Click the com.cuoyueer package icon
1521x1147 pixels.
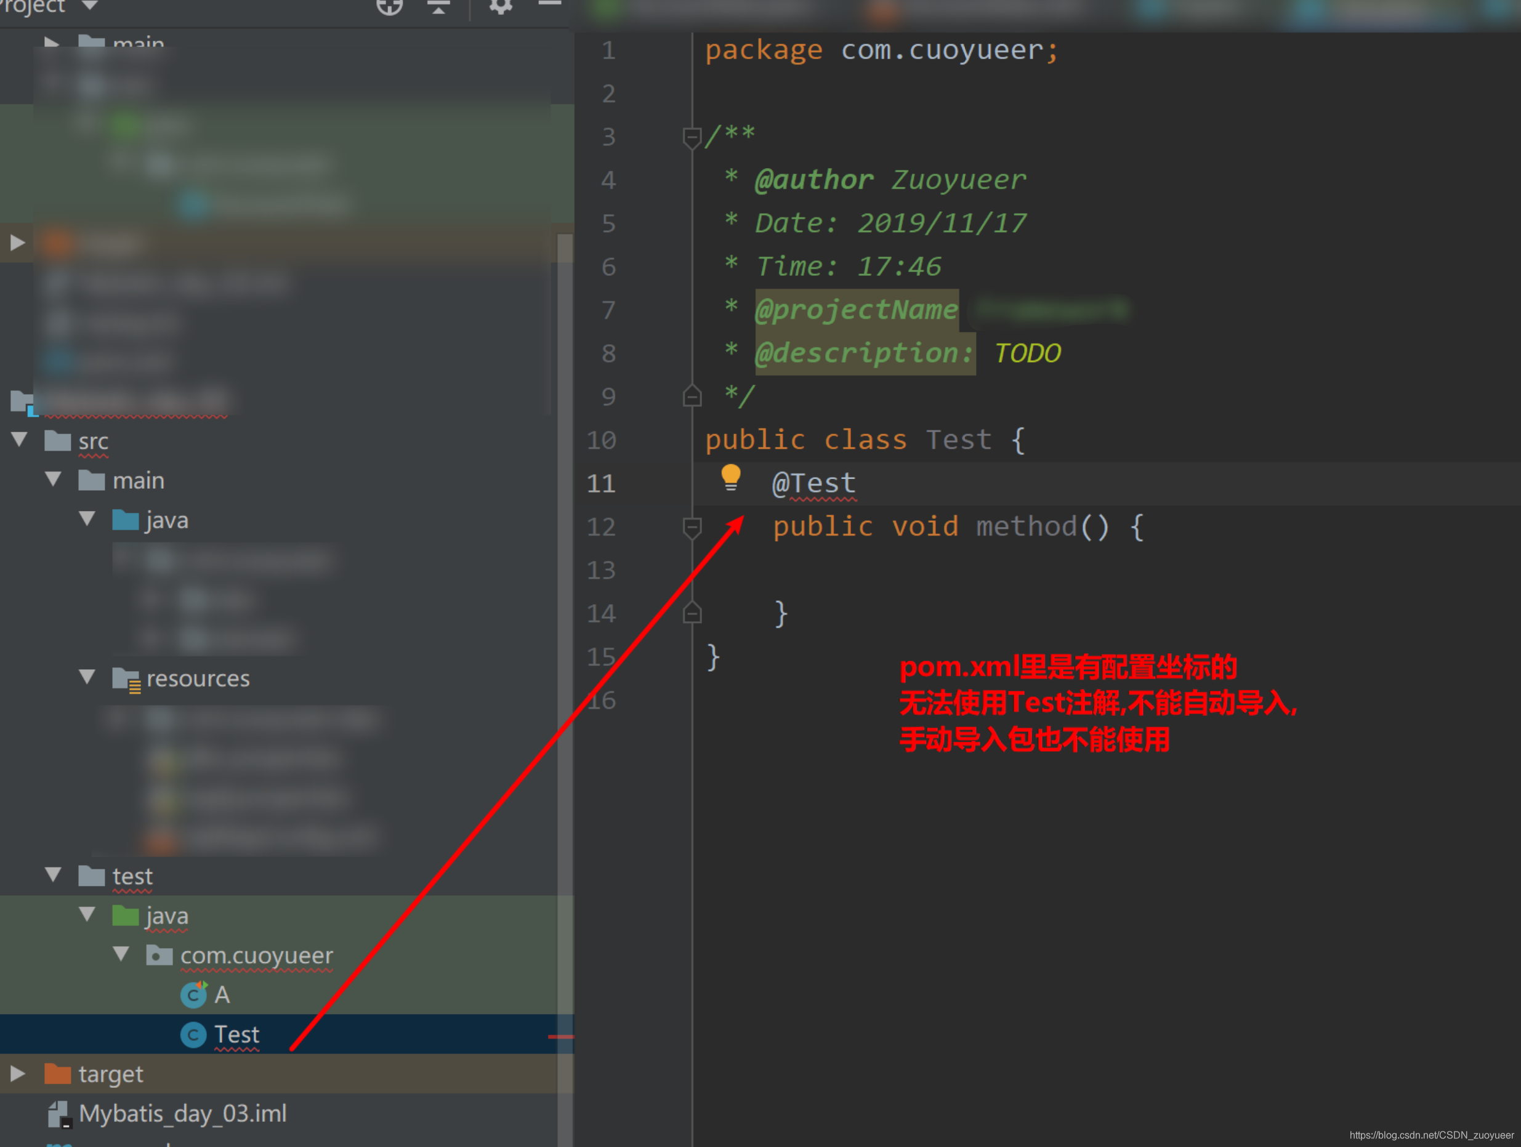tap(159, 955)
